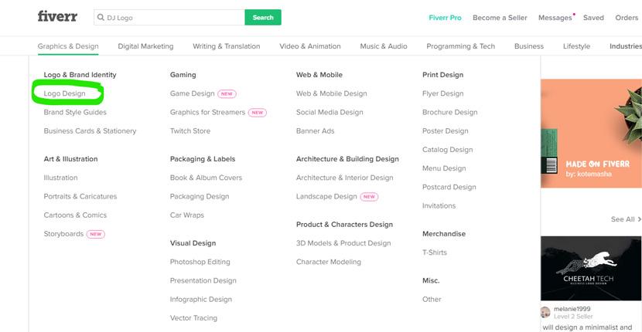642x332 pixels.
Task: Open Become a Seller
Action: point(500,18)
